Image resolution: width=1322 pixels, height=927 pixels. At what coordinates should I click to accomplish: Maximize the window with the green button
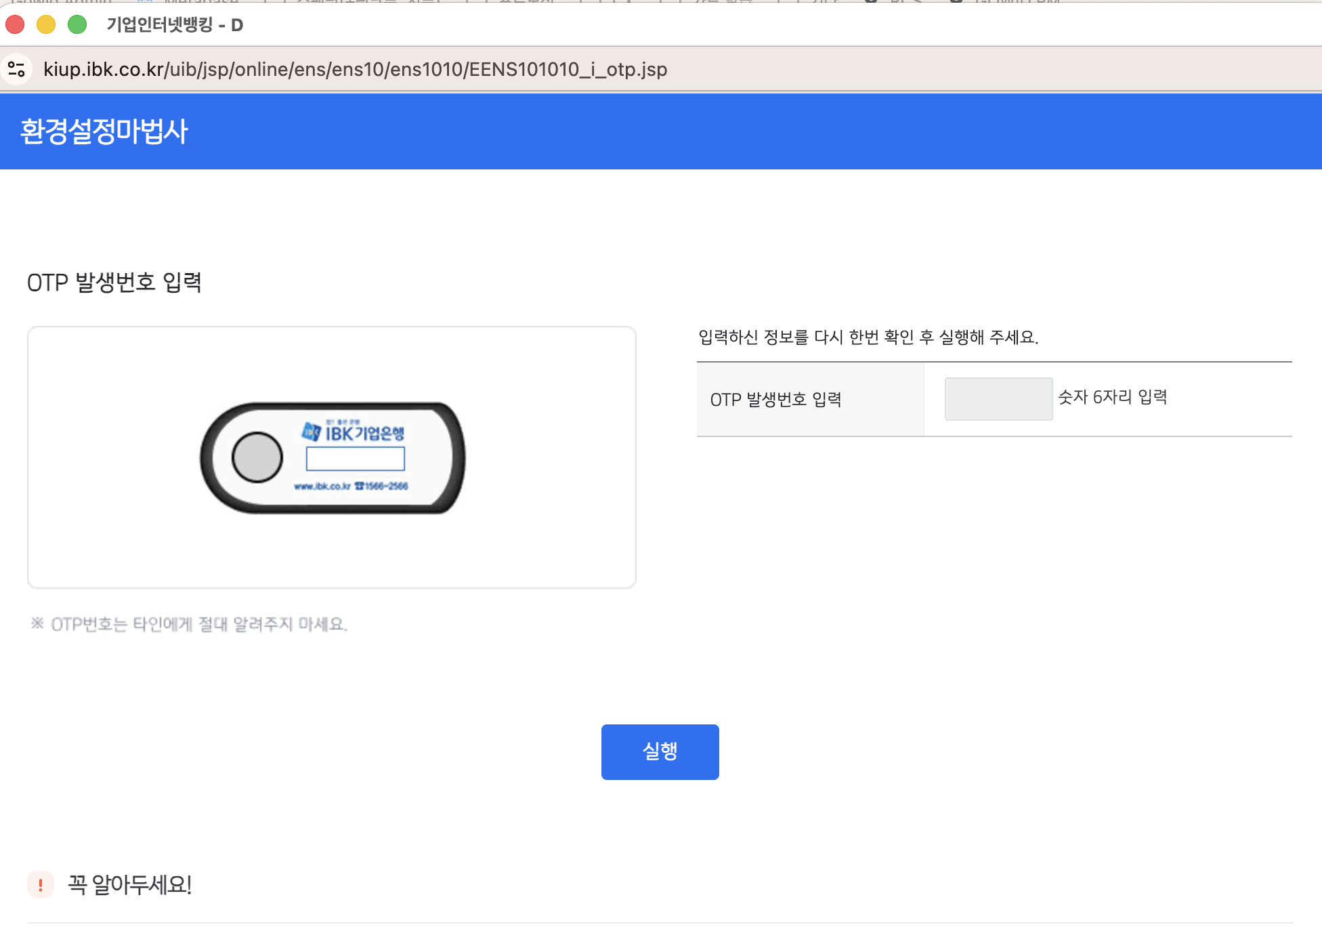pos(77,25)
